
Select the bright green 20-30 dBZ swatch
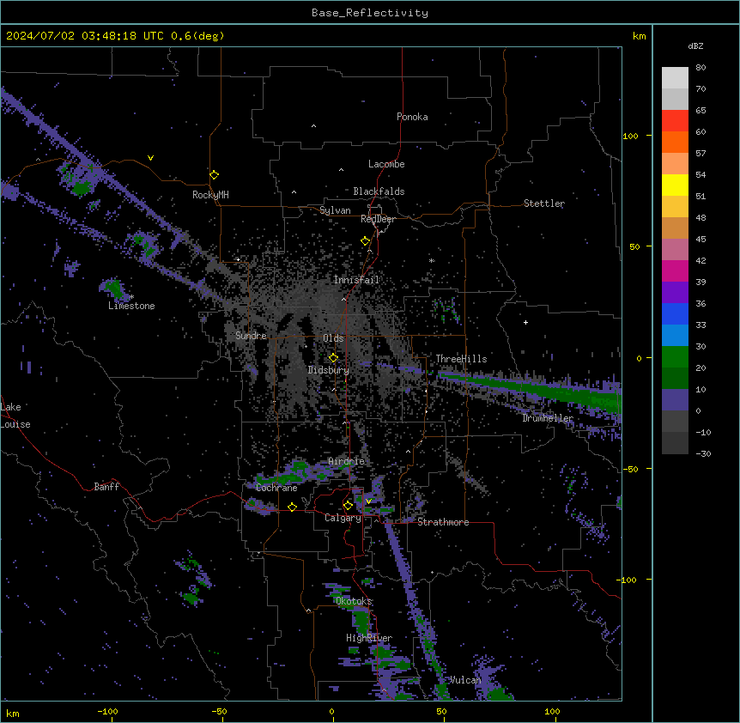point(675,357)
